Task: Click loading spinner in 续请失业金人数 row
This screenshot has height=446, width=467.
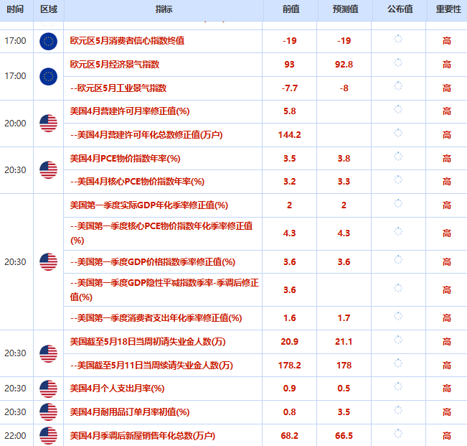Action: pos(398,363)
